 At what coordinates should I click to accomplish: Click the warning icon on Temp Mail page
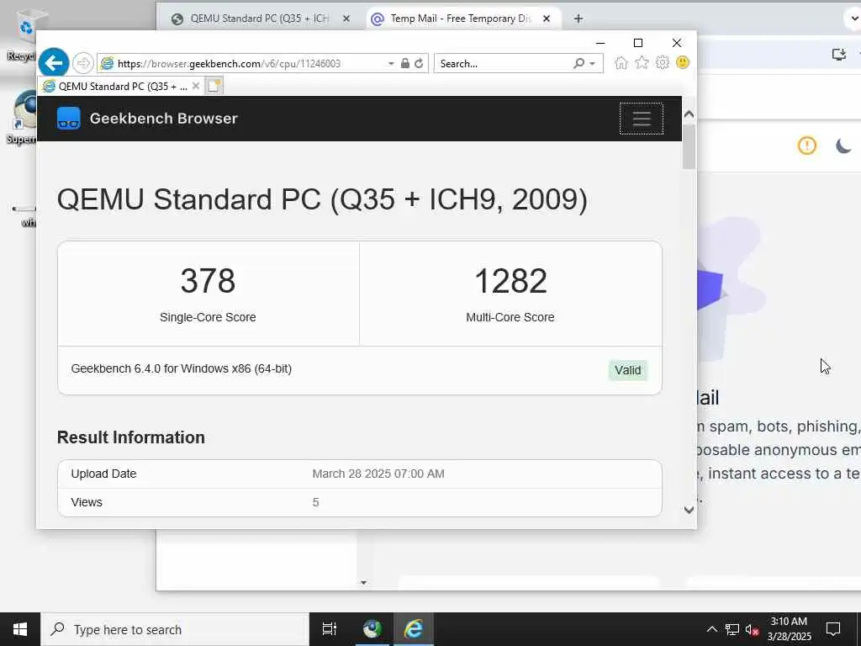point(806,146)
